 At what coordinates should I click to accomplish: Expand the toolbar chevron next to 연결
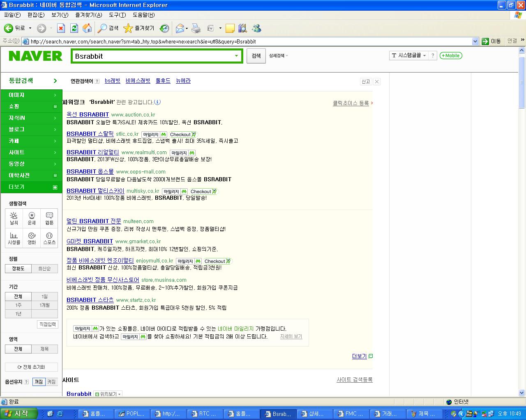(x=522, y=41)
